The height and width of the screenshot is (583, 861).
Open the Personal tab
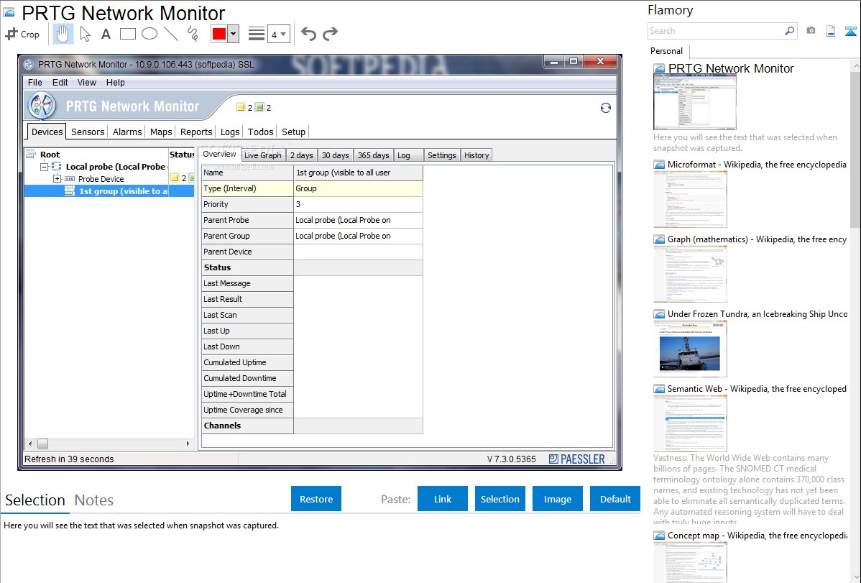tap(666, 50)
